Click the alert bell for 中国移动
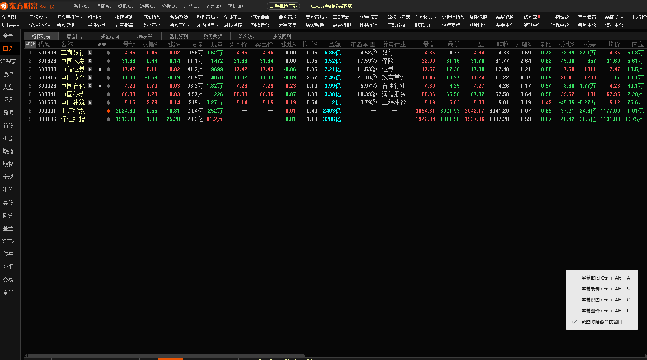 108,94
